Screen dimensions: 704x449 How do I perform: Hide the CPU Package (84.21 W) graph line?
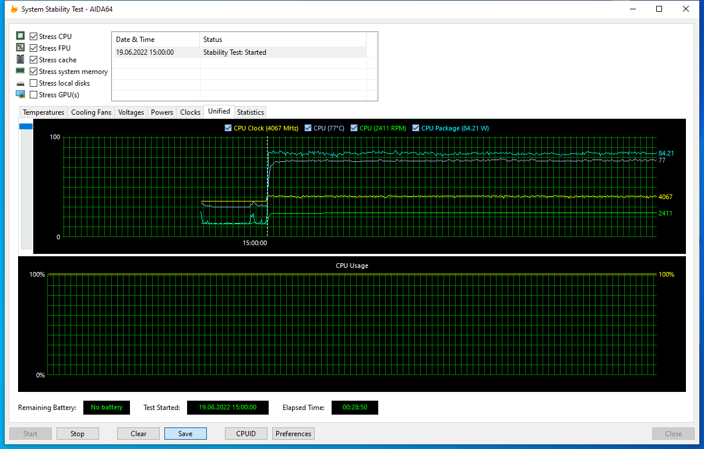pos(416,128)
